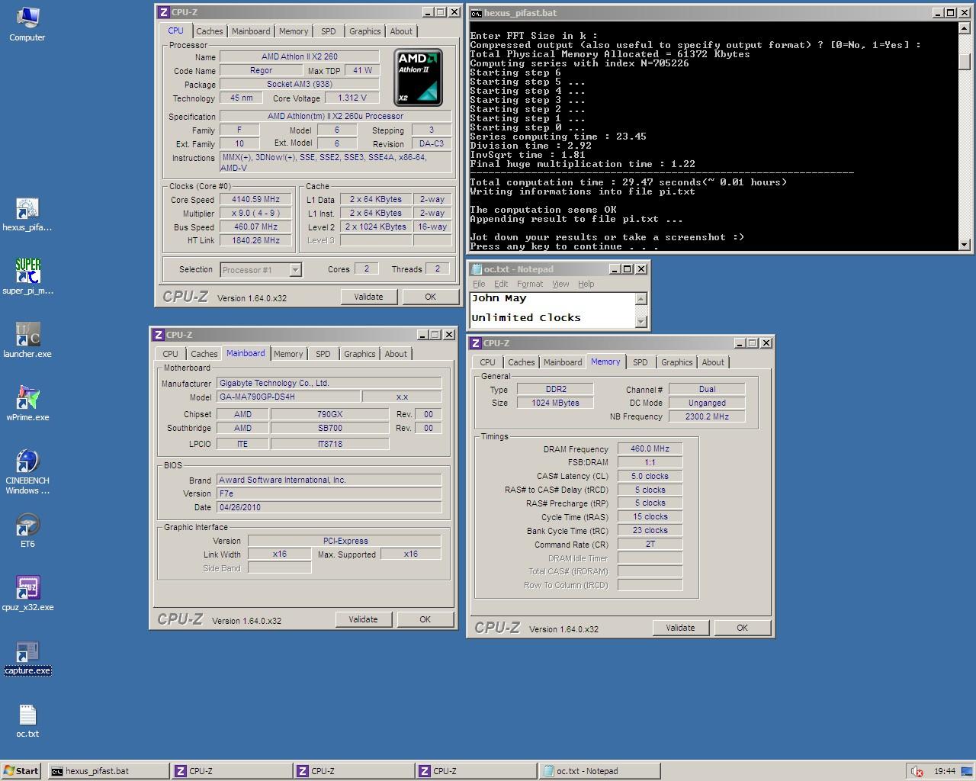Viewport: 976px width, 781px height.
Task: Click Validate in the Mainboard window
Action: [363, 619]
